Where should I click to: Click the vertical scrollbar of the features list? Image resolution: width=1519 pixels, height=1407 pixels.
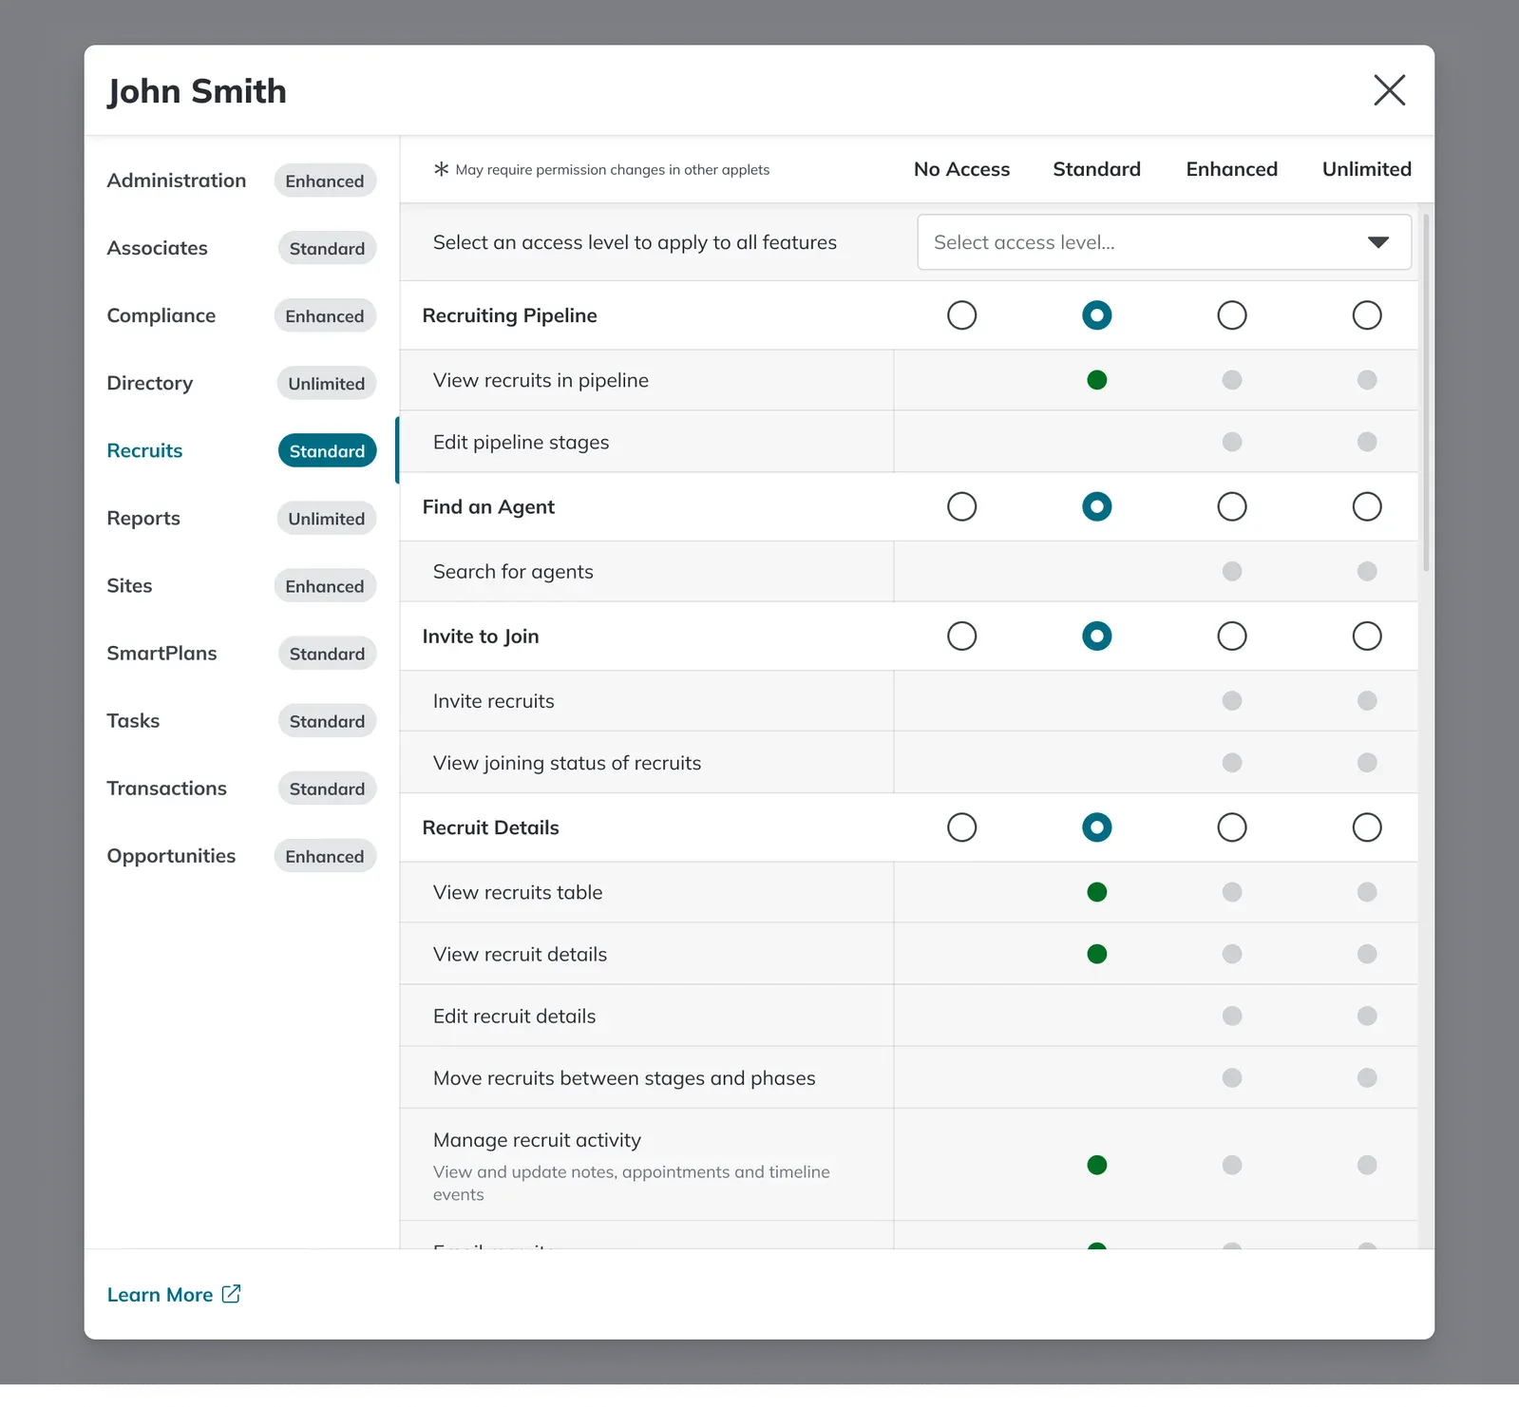(x=1426, y=392)
